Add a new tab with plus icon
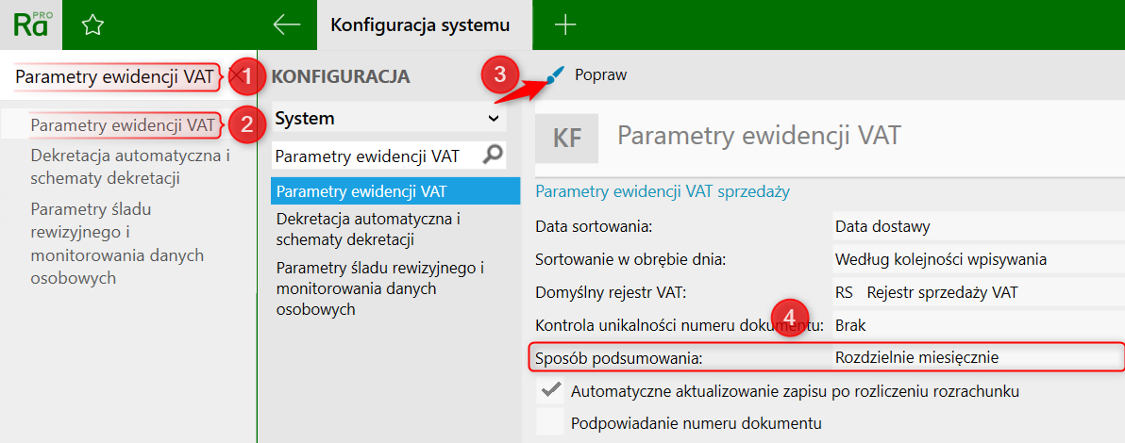 click(x=566, y=25)
